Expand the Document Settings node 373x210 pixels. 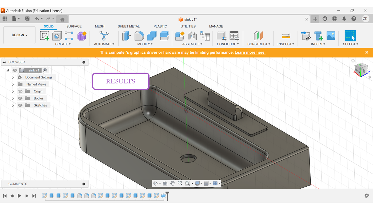click(13, 77)
